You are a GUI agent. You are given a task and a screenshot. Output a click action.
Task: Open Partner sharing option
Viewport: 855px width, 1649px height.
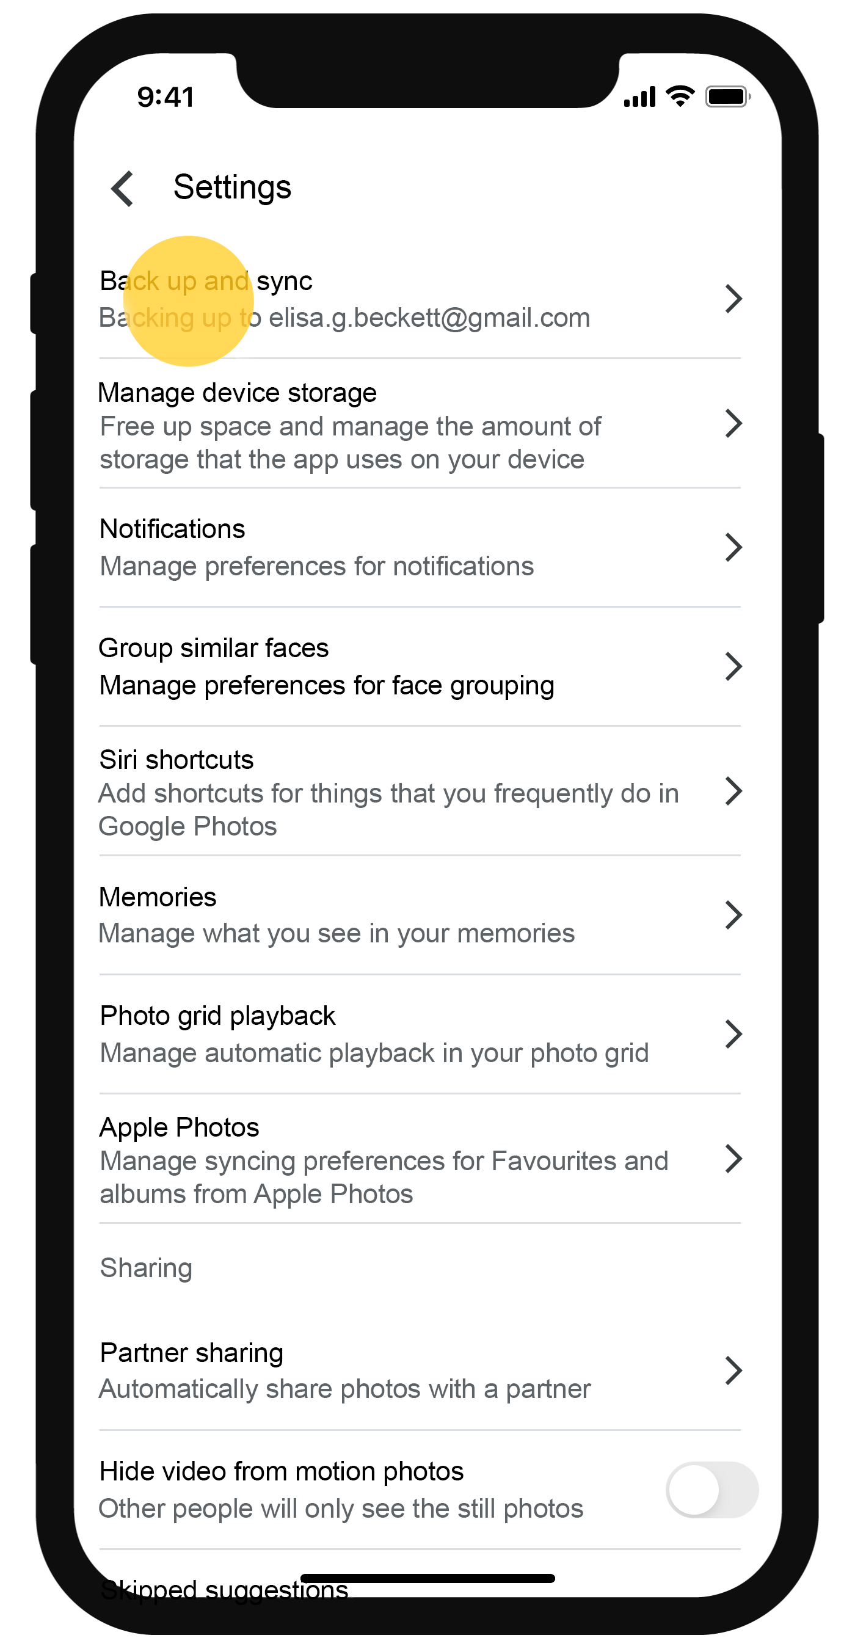click(346, 1370)
